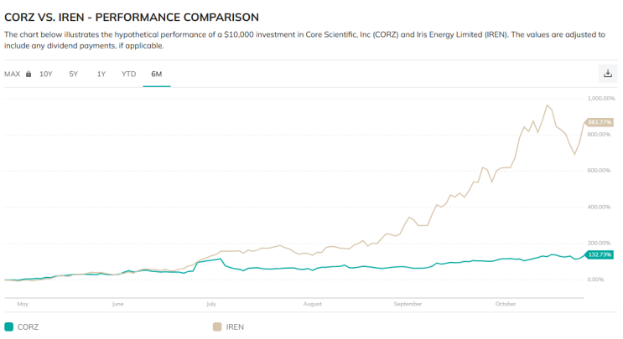Click the September x-axis label
The height and width of the screenshot is (339, 623).
[x=408, y=304]
